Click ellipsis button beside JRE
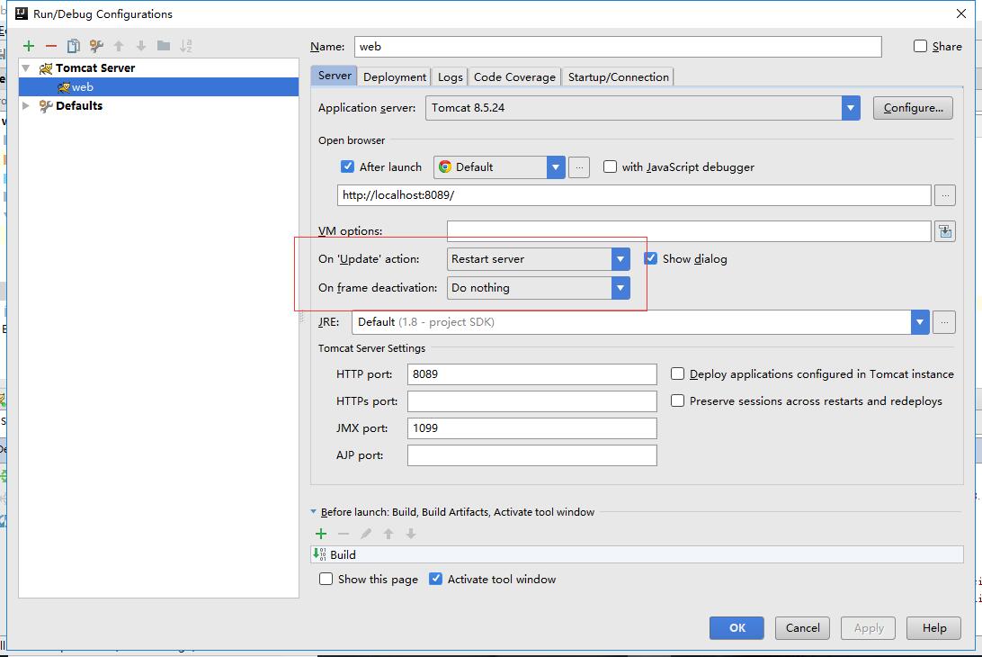This screenshot has height=657, width=982. pos(944,322)
